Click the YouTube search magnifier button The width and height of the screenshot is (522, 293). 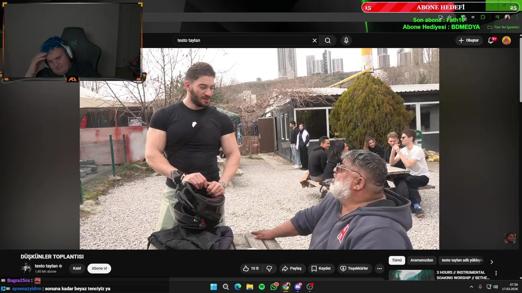point(327,40)
